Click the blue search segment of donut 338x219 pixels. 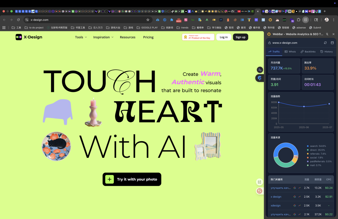[x=286, y=145]
